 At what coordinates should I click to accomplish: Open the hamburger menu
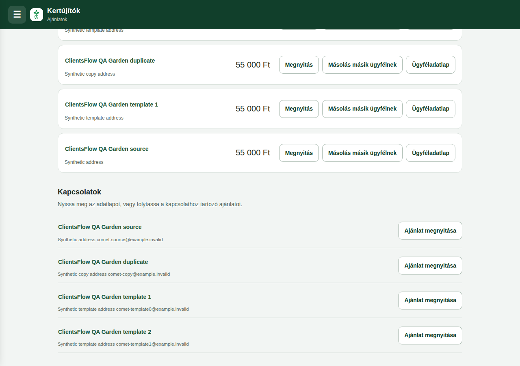point(17,15)
